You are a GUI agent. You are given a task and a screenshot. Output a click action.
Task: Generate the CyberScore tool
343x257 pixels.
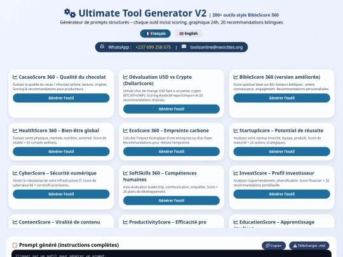tap(61, 194)
